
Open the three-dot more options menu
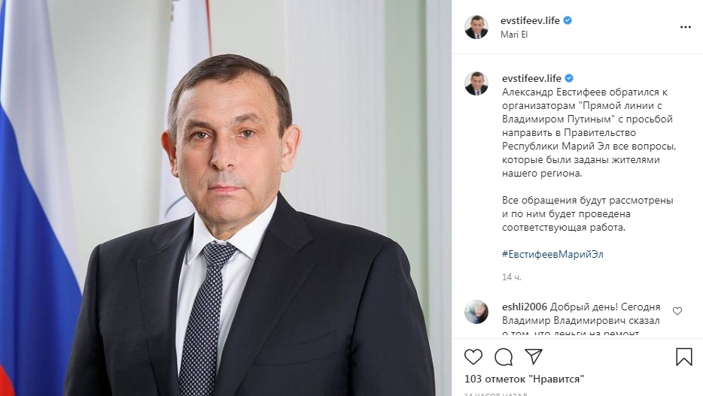[x=686, y=27]
